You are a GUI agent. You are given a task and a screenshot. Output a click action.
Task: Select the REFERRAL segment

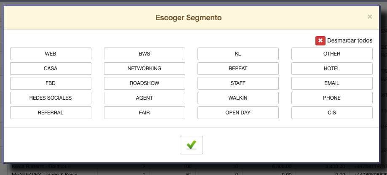click(51, 113)
